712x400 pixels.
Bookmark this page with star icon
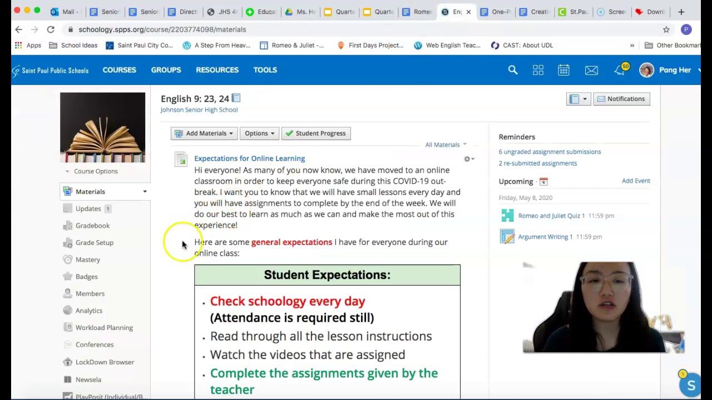(666, 29)
